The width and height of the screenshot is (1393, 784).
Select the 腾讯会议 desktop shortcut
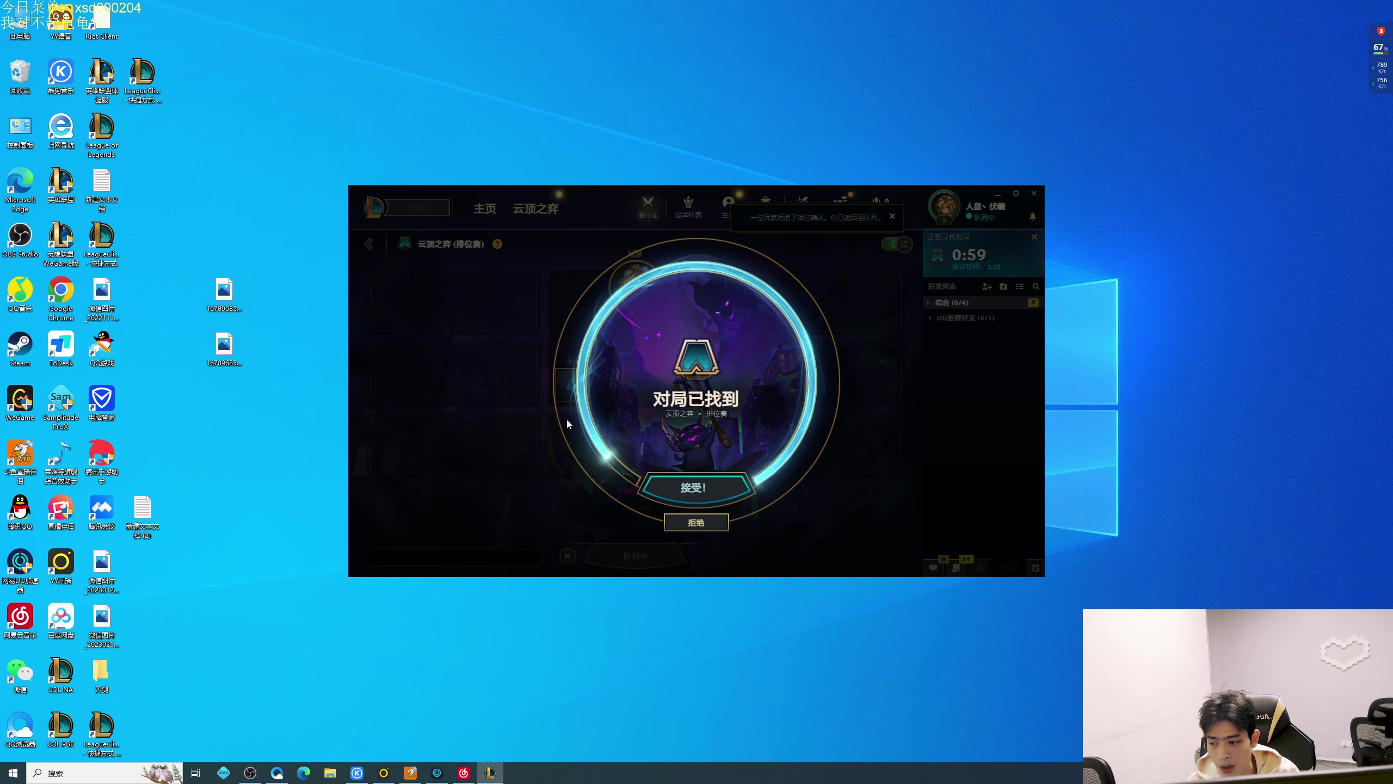point(101,512)
